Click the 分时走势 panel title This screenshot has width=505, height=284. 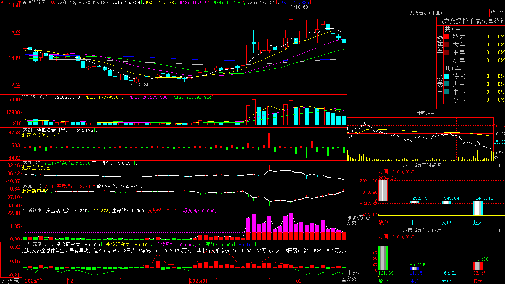425,113
